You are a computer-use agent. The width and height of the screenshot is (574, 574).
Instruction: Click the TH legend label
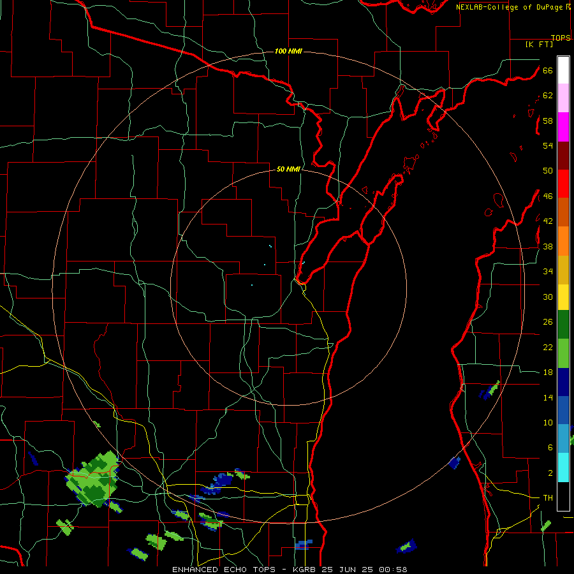(x=548, y=498)
